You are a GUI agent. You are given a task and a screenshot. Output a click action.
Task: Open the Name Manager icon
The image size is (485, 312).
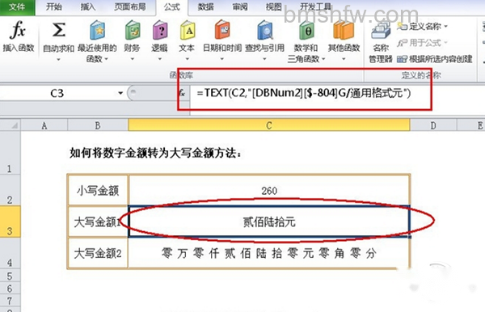coord(381,31)
